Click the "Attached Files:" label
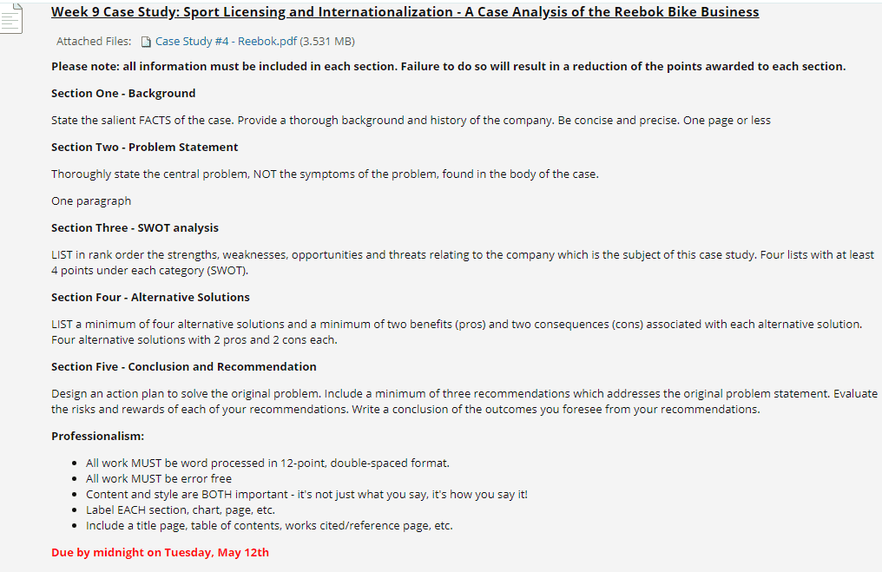Screen dimensions: 882x572 coord(94,42)
